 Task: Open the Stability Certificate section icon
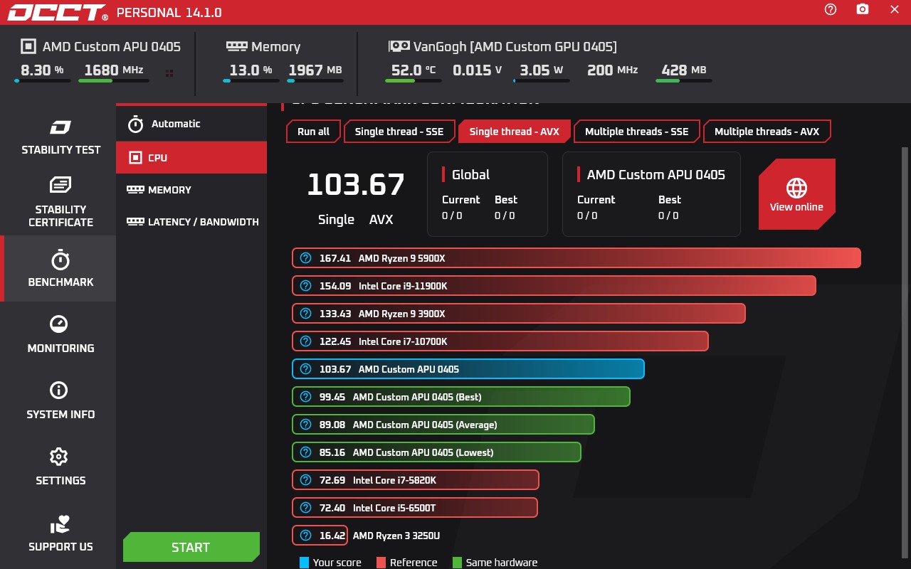pos(60,185)
